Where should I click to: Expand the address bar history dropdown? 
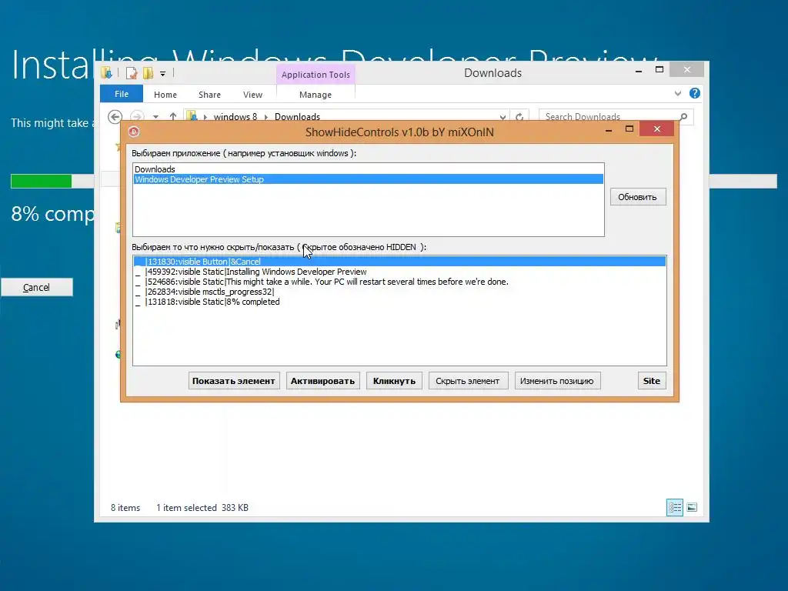coord(503,117)
